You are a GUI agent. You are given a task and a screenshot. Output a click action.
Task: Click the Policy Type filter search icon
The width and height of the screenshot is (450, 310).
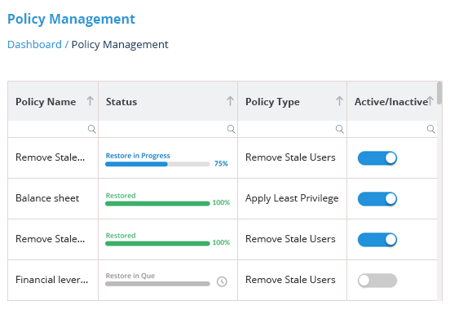tap(340, 129)
